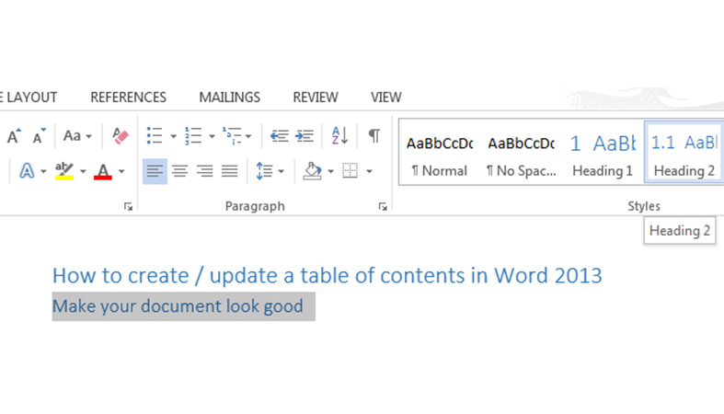
Task: Clear all formatting with eraser icon
Action: 120,135
